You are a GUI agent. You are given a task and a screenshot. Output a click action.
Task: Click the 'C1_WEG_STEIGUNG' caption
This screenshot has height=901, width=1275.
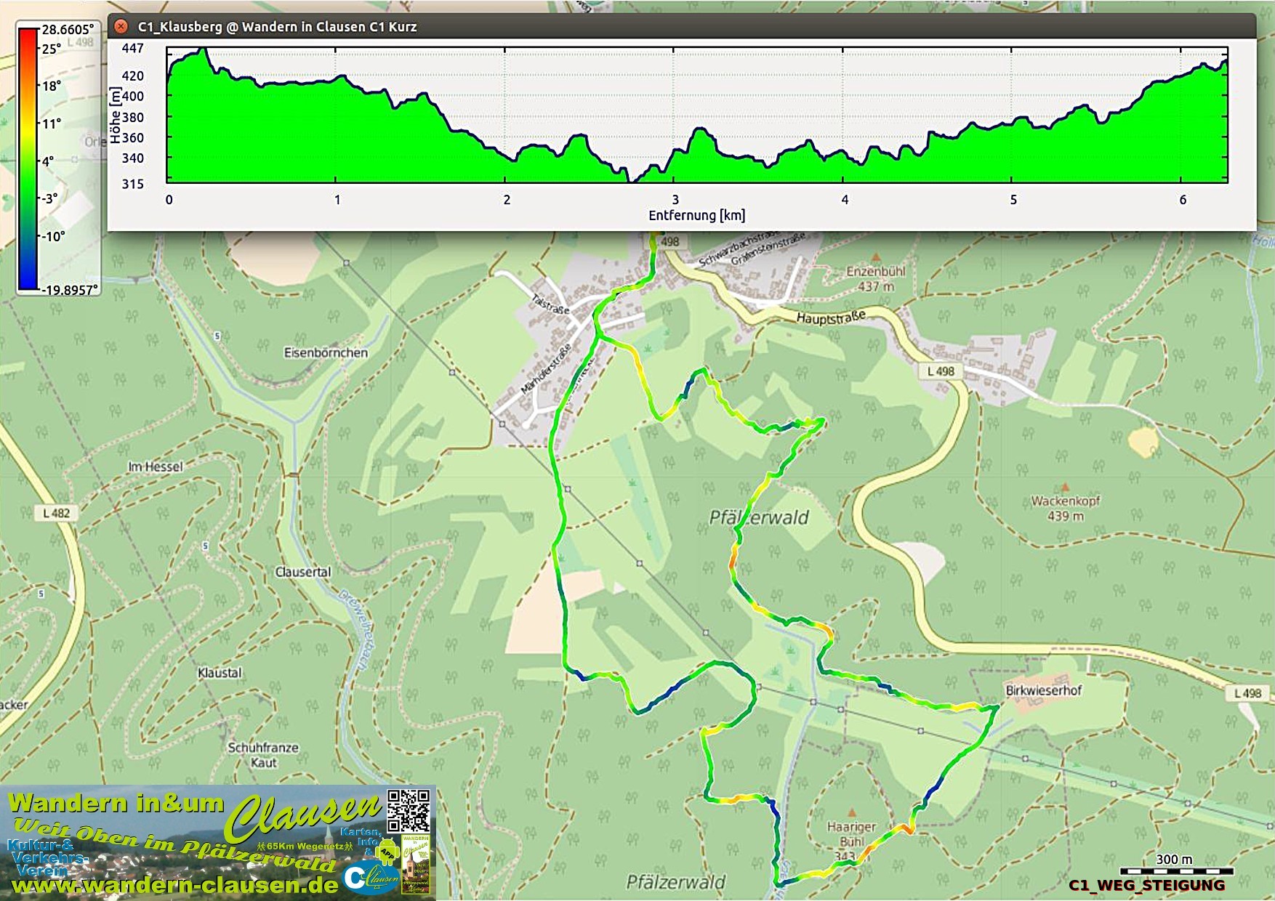point(1146,885)
